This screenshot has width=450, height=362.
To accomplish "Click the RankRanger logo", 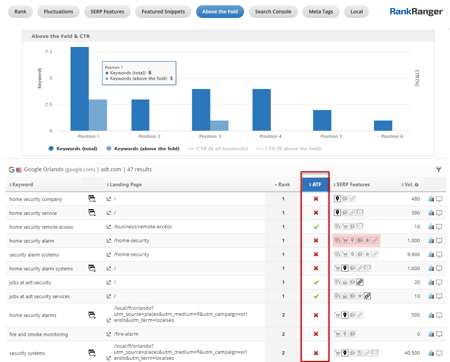I will tap(416, 12).
